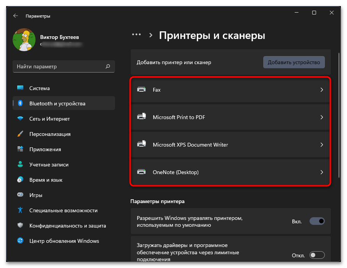Click the Центр обновления Windows refresh icon
The image size is (347, 268).
pyautogui.click(x=20, y=241)
